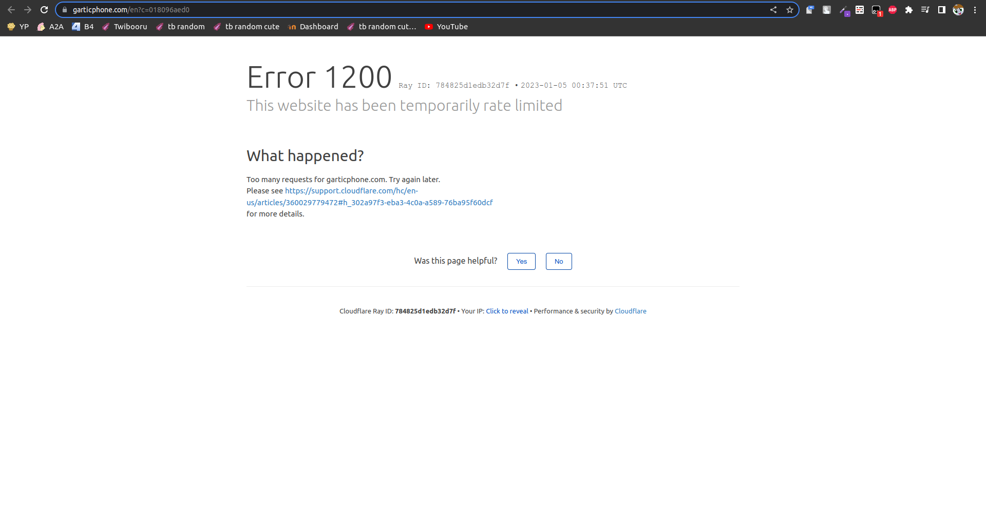Screen dimensions: 986x512
Task: Reload the current page
Action: point(44,10)
